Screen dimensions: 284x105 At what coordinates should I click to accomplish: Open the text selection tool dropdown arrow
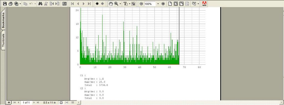point(130,4)
